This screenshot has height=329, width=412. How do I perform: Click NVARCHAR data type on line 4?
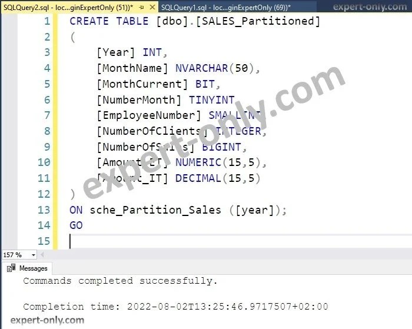tap(201, 68)
